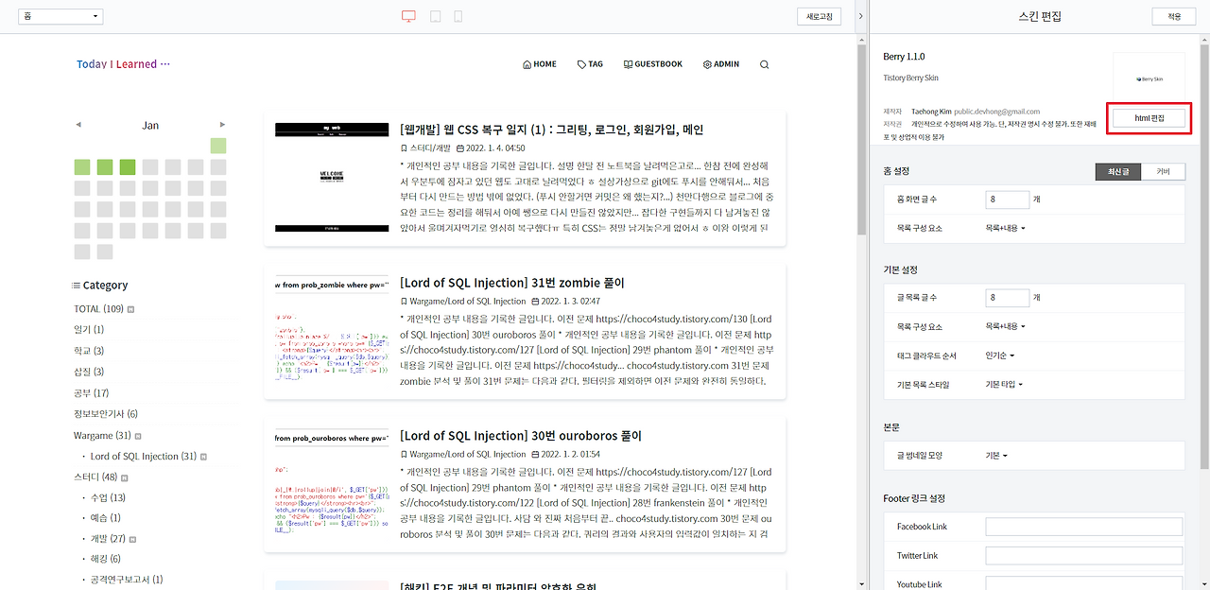Image resolution: width=1210 pixels, height=590 pixels.
Task: Open 태그 클라우드 순서 dropdown
Action: click(x=1000, y=356)
